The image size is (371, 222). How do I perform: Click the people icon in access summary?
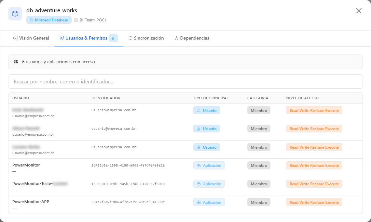coord(16,62)
